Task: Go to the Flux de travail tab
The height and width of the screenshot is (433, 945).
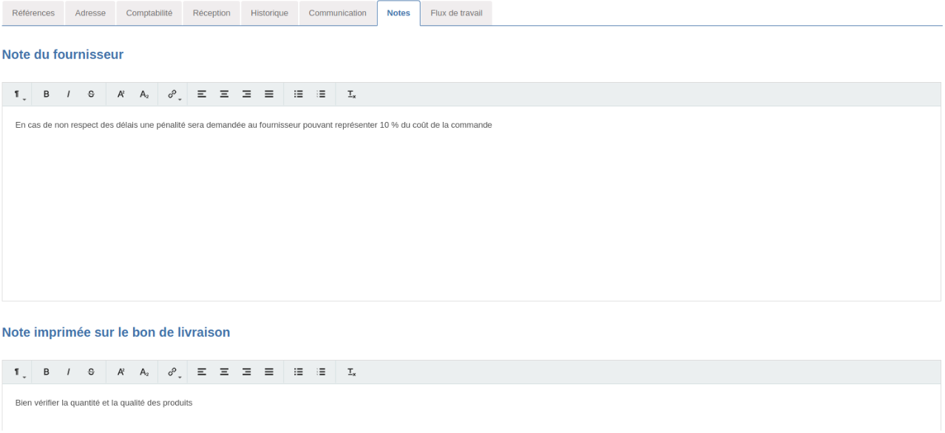Action: coord(456,13)
